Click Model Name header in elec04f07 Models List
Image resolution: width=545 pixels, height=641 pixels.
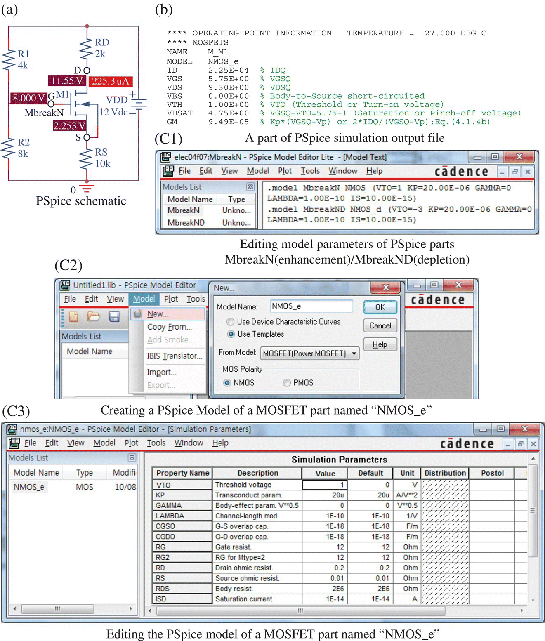tap(190, 199)
